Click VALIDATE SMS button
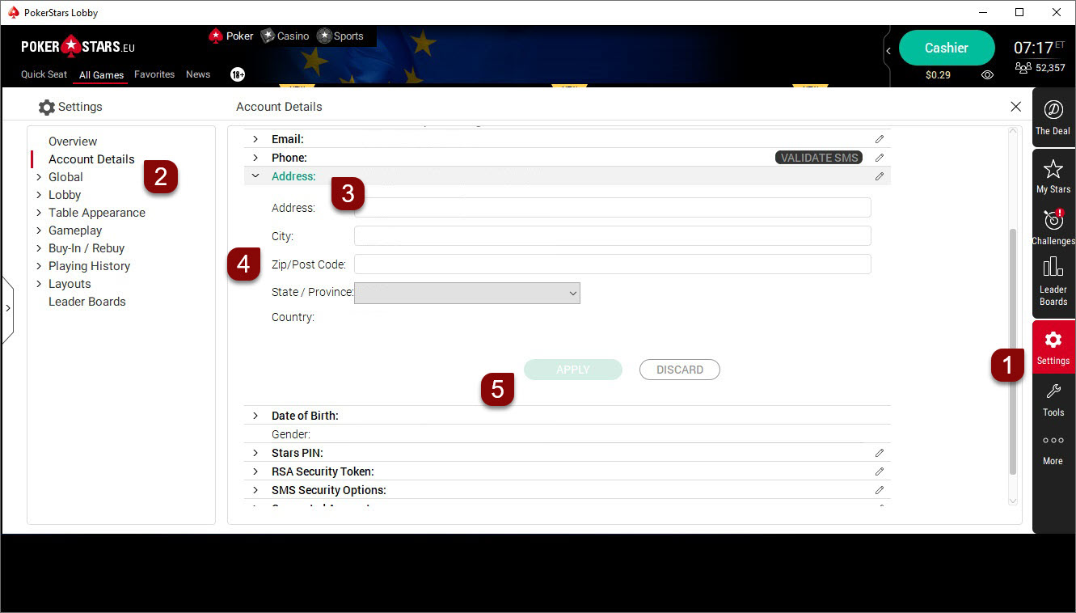 click(819, 158)
